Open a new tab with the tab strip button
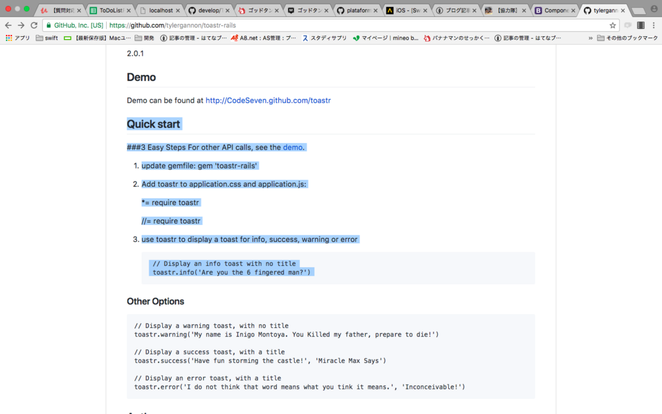The height and width of the screenshot is (414, 662). pos(638,11)
